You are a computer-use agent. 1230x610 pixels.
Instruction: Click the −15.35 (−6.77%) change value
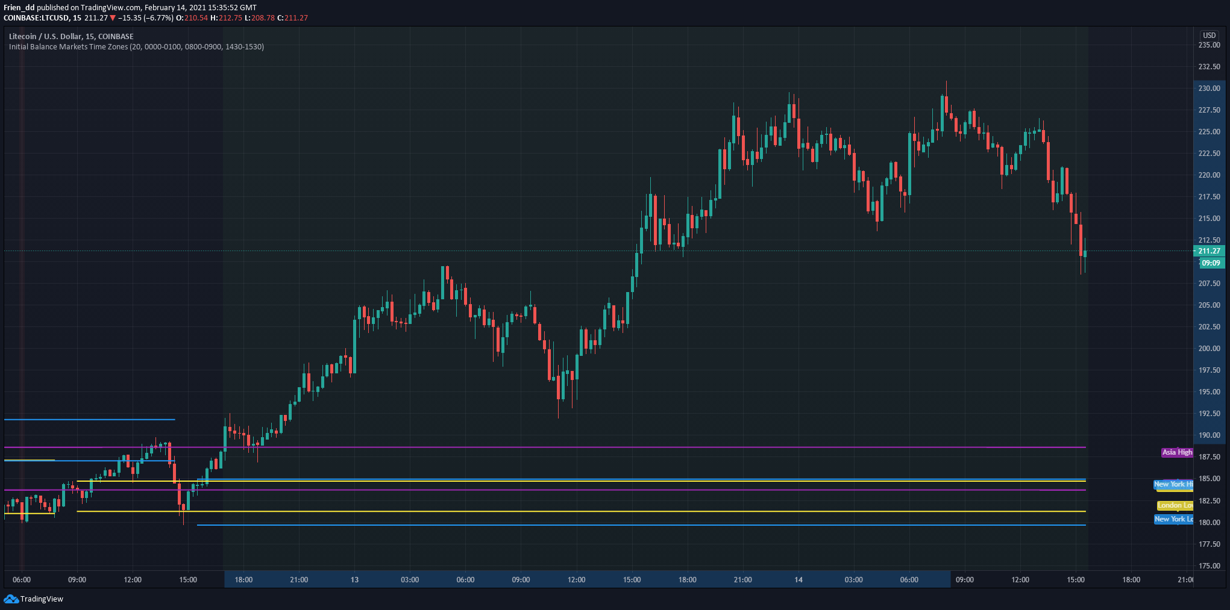point(146,18)
